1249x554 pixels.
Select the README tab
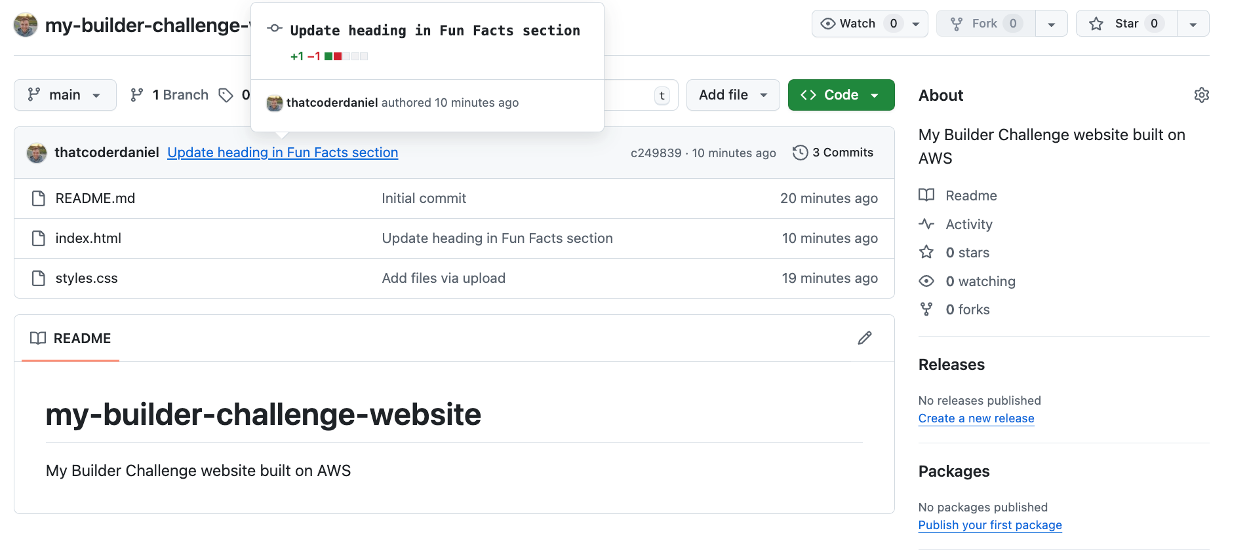click(x=71, y=339)
